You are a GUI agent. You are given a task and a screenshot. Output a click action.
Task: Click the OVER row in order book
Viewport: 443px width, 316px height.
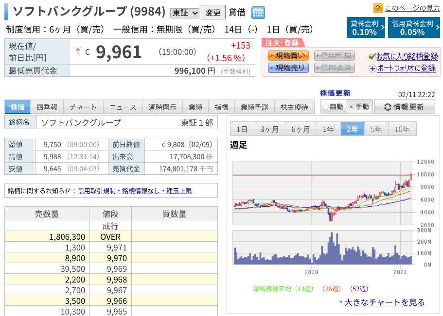pos(111,237)
